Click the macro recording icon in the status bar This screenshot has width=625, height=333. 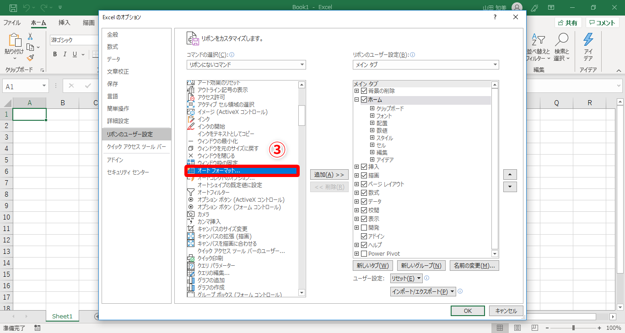tap(37, 328)
